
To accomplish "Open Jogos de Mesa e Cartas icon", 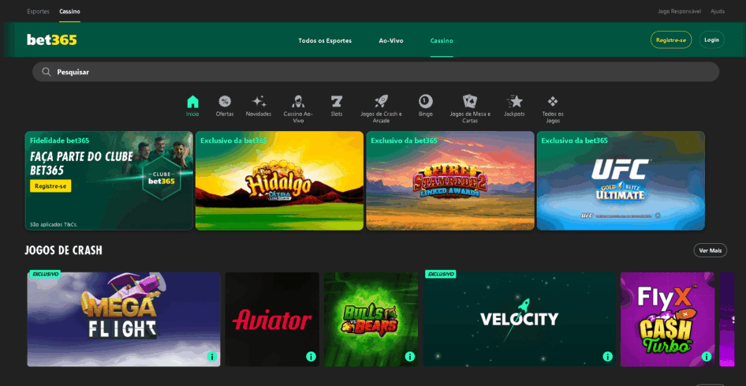I will click(x=470, y=101).
